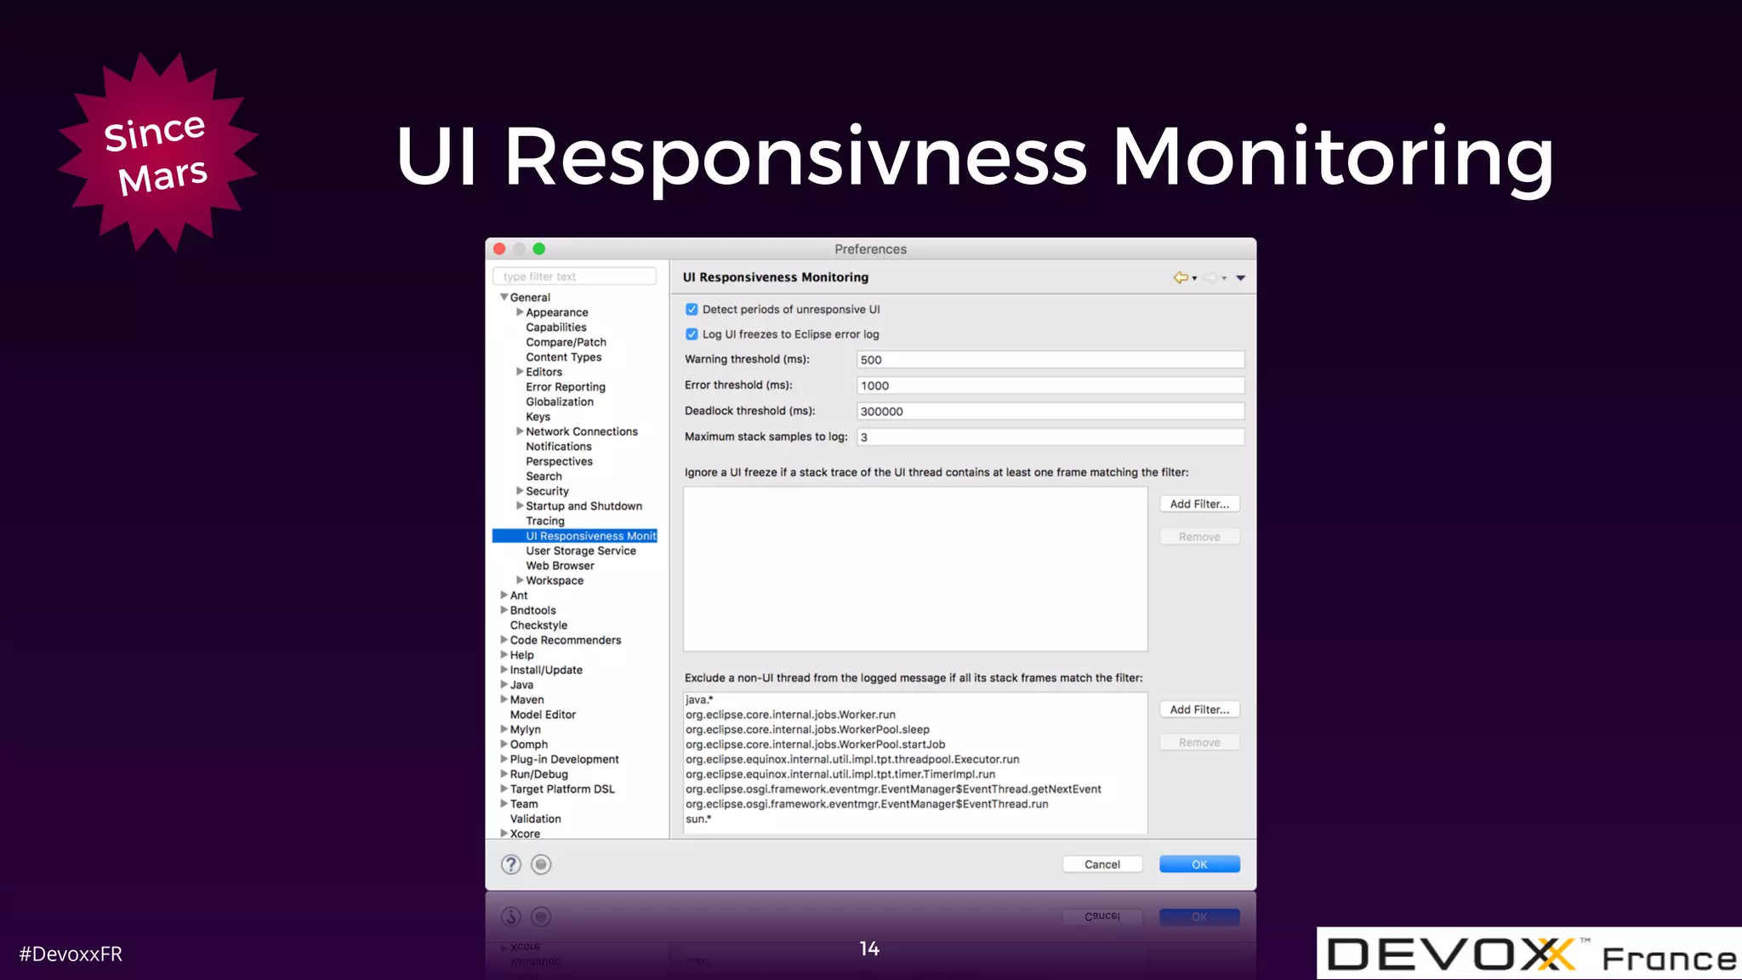Toggle Log UI freezes to Eclipse error log

click(x=692, y=334)
